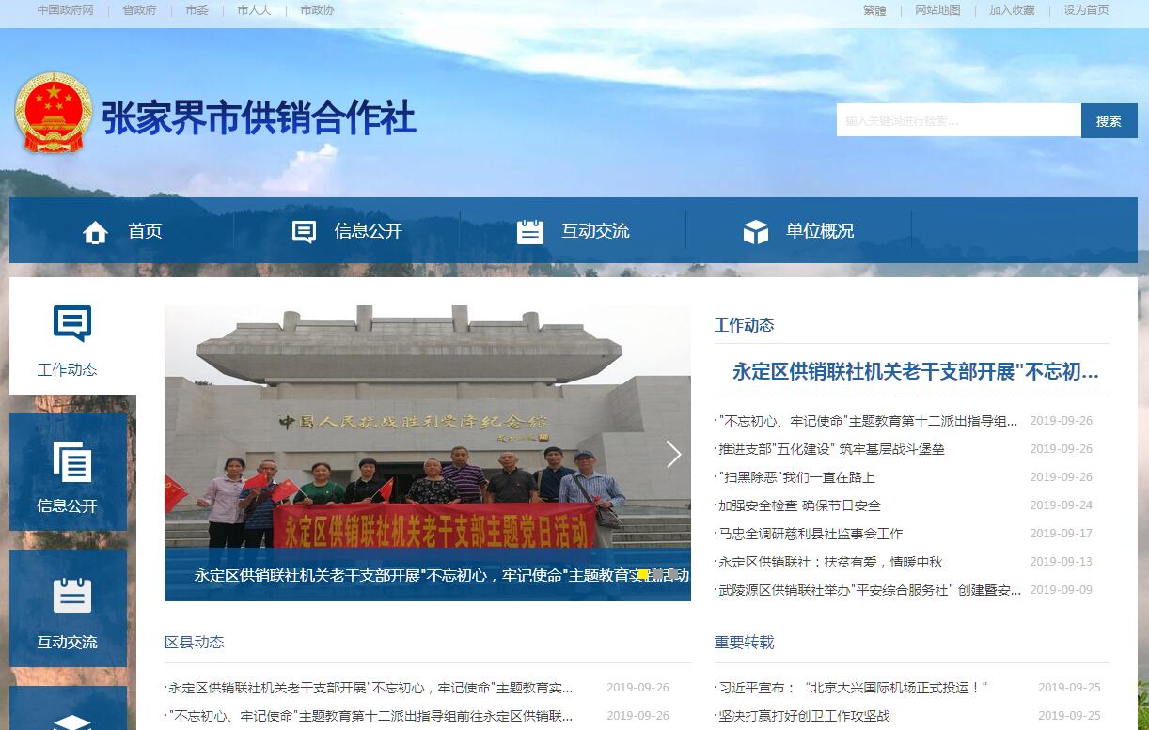This screenshot has height=730, width=1149.
Task: Click the slideshow photo of memorial hall
Action: (x=428, y=427)
